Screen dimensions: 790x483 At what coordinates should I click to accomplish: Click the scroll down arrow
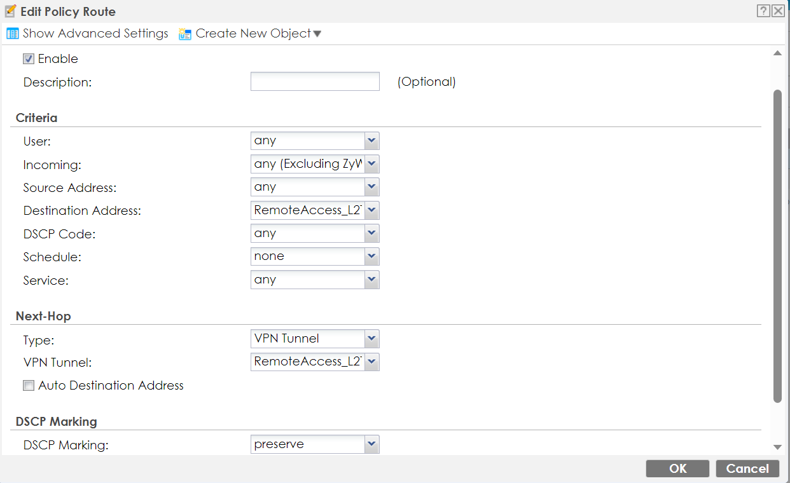click(x=777, y=447)
